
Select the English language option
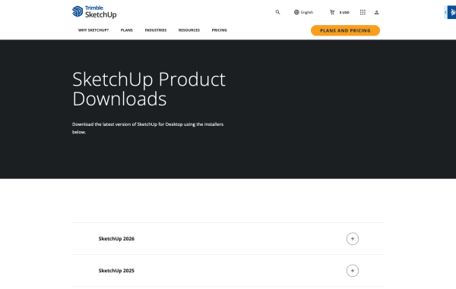coord(307,12)
